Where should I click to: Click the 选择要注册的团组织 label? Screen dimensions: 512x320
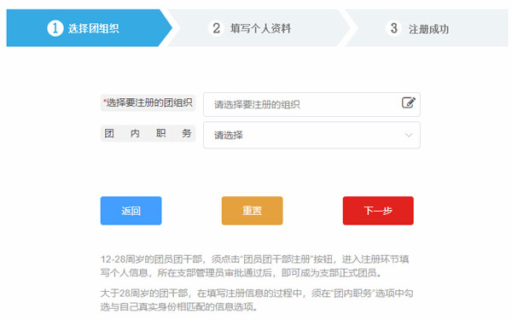pos(148,103)
